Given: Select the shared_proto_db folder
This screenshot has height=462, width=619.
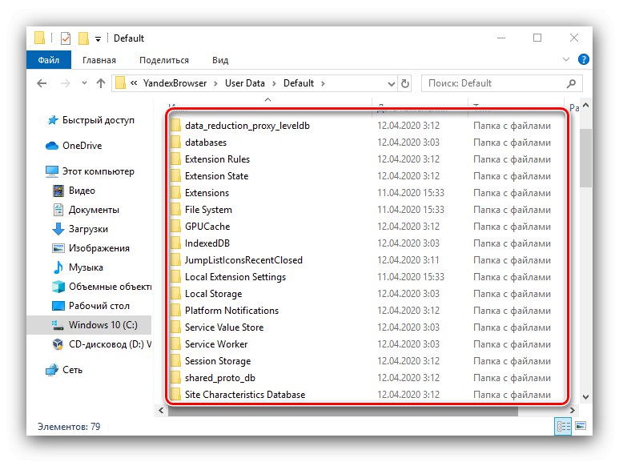Looking at the screenshot, I should point(220,378).
